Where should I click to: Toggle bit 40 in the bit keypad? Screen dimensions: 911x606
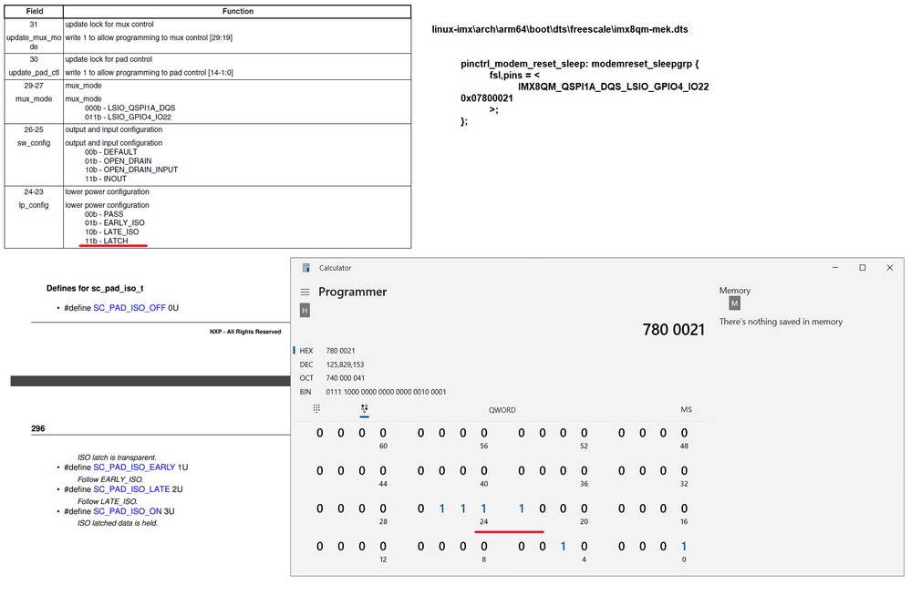point(484,471)
